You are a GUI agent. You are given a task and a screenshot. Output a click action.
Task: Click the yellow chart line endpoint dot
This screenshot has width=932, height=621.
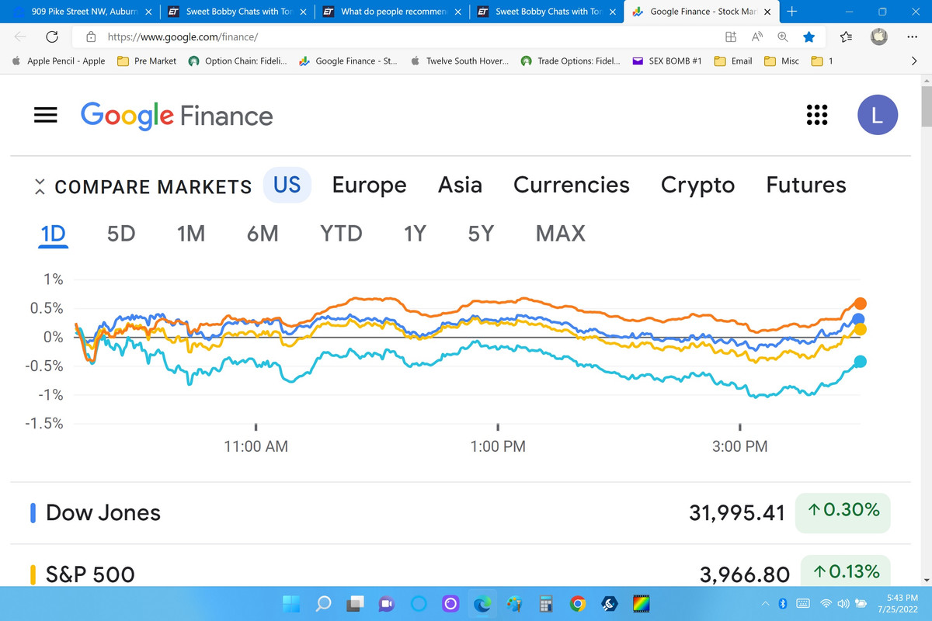860,329
